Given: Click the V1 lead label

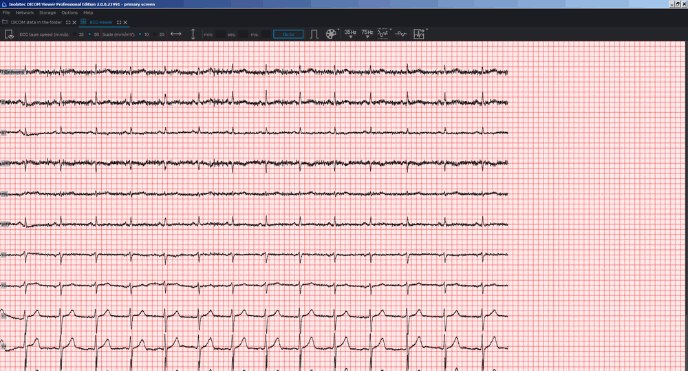Looking at the screenshot, I should click(3, 255).
